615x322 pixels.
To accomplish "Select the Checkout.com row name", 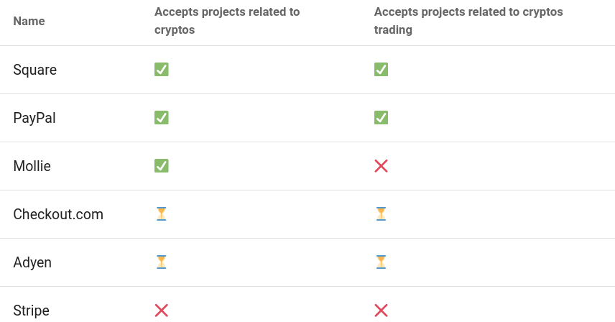I will pos(58,214).
